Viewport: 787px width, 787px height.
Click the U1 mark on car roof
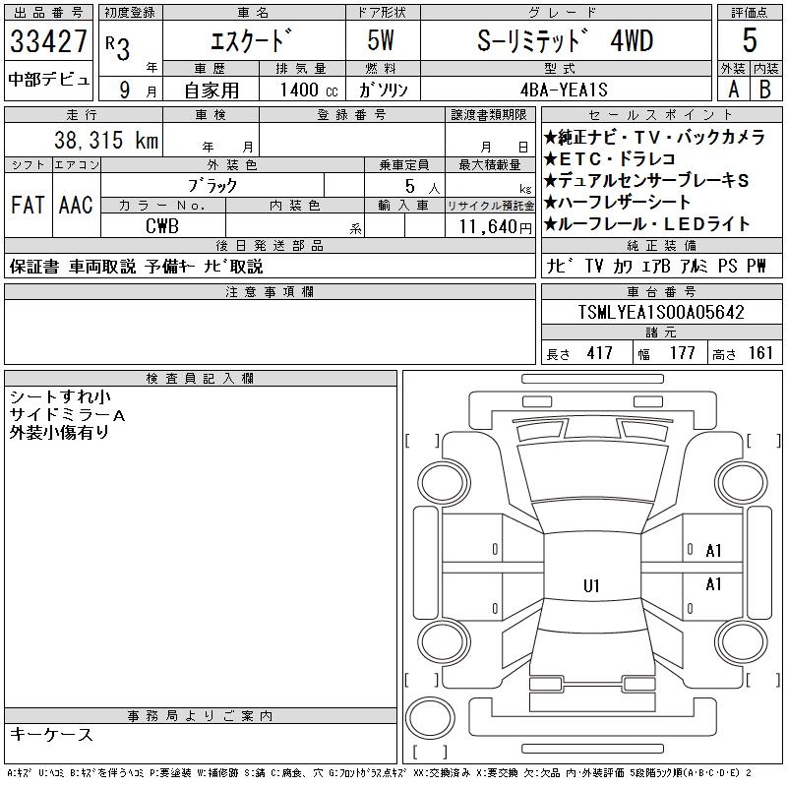(x=591, y=585)
